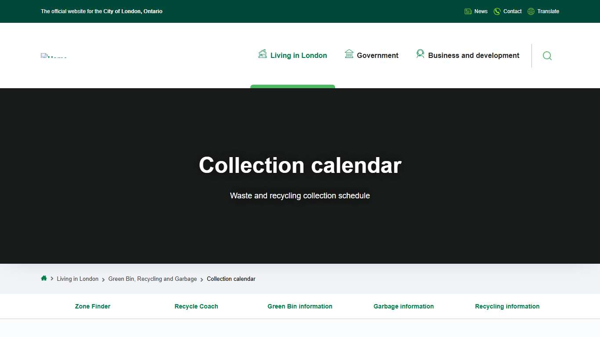Click the Contact phone icon
The width and height of the screenshot is (600, 337).
497,11
